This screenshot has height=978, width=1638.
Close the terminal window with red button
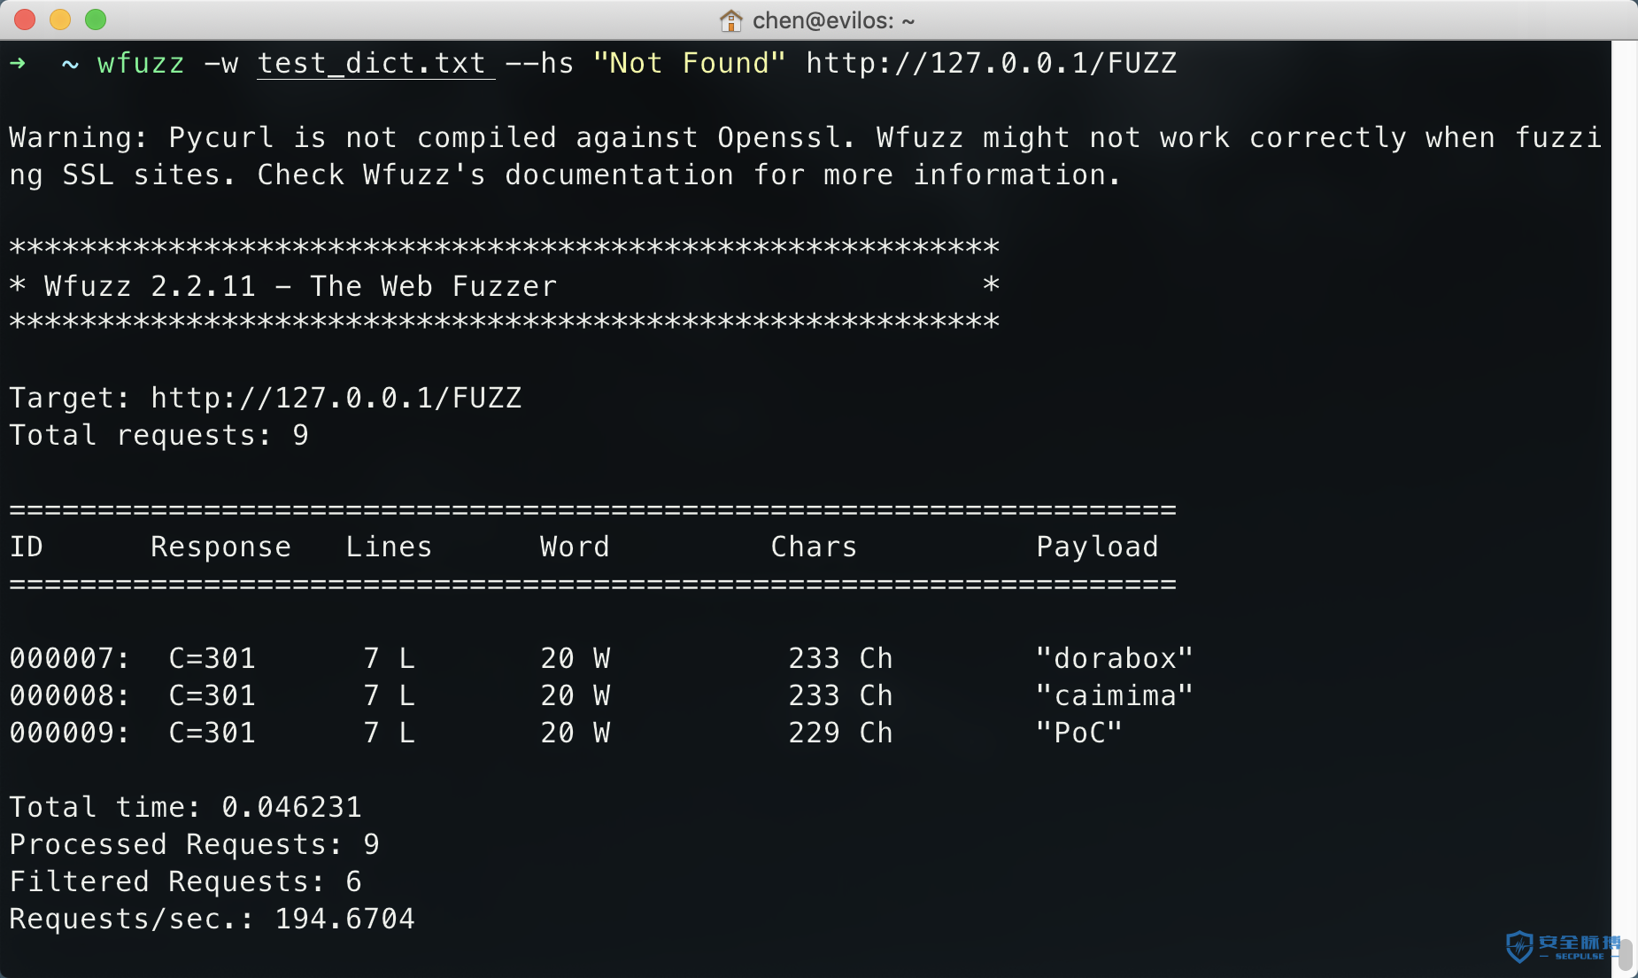coord(25,19)
